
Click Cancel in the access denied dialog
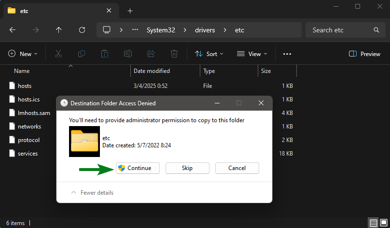[x=237, y=168]
